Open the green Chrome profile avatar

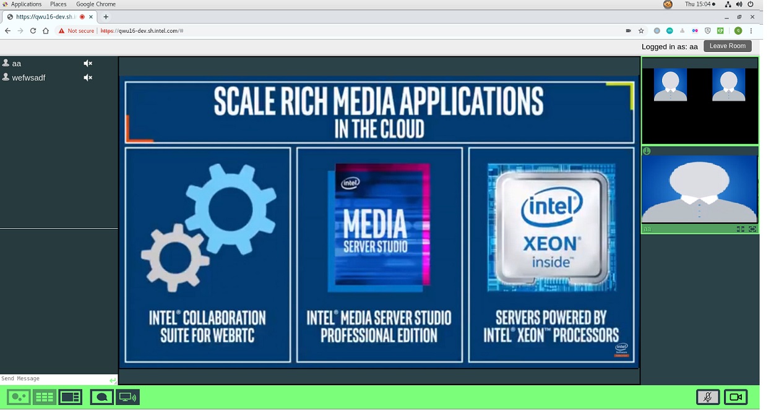(x=738, y=30)
